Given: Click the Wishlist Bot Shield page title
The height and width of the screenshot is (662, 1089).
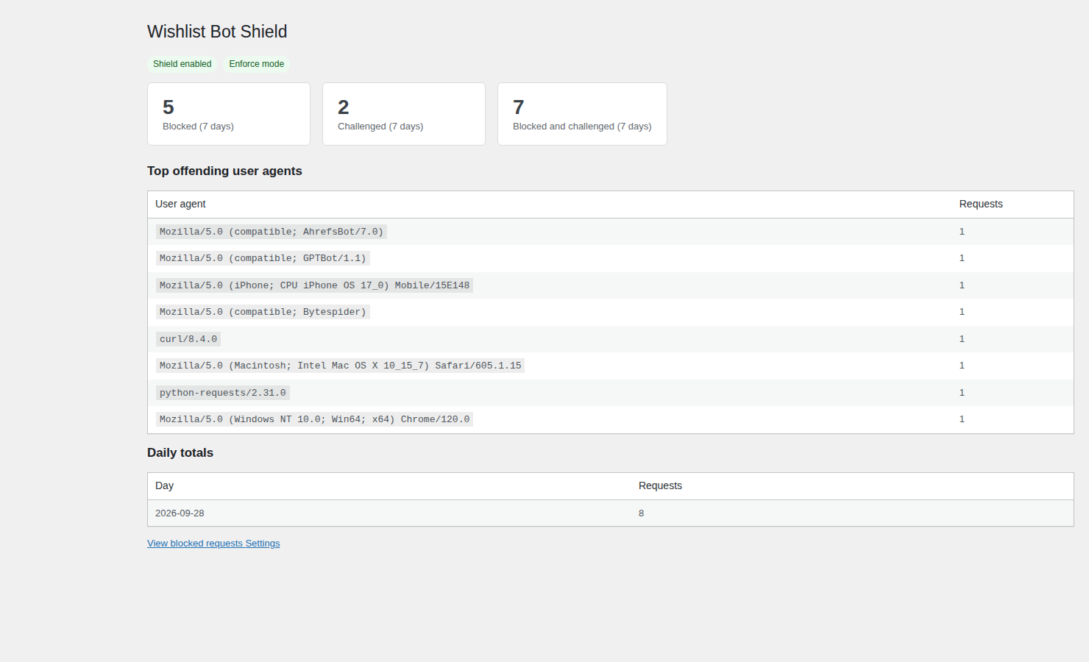Looking at the screenshot, I should [217, 32].
